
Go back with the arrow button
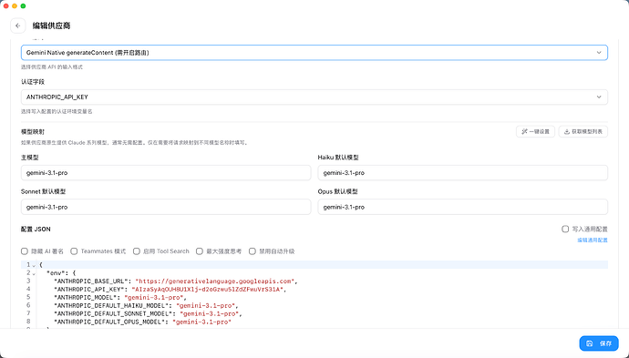coord(18,26)
